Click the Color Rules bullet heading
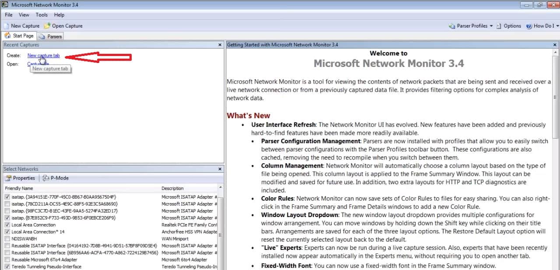This screenshot has width=560, height=270. 277,199
